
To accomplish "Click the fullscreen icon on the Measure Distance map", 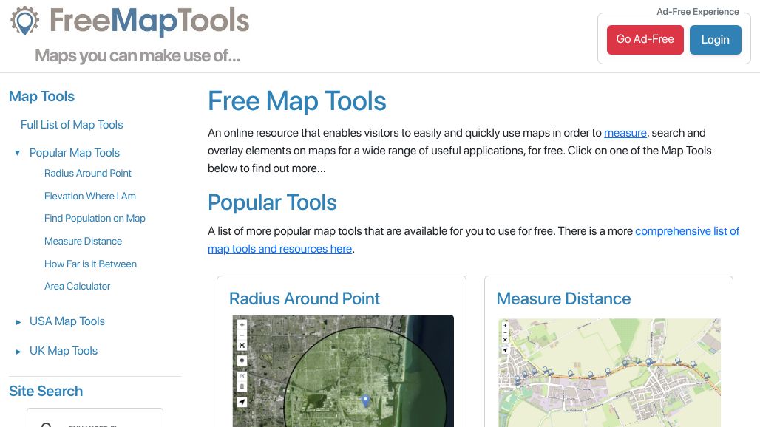I will tap(505, 339).
